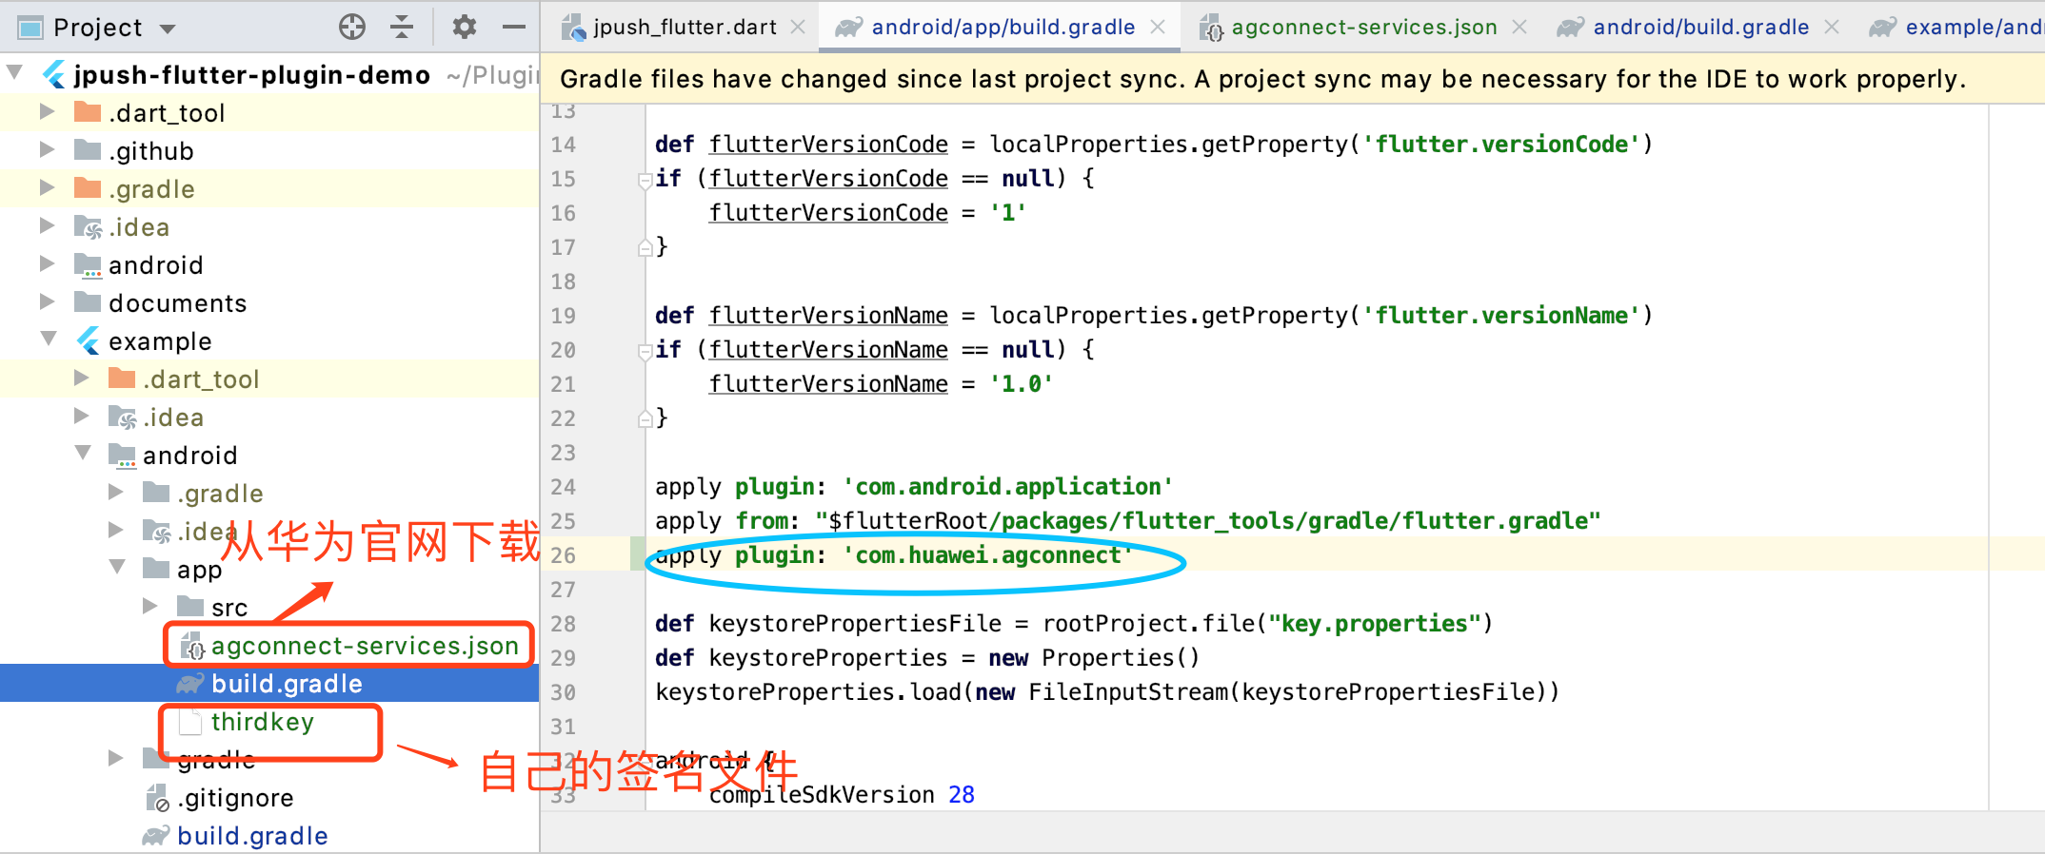Select the jpush-flutter-plugin-demo project row
Screen dimensions: 2045x854
(269, 74)
